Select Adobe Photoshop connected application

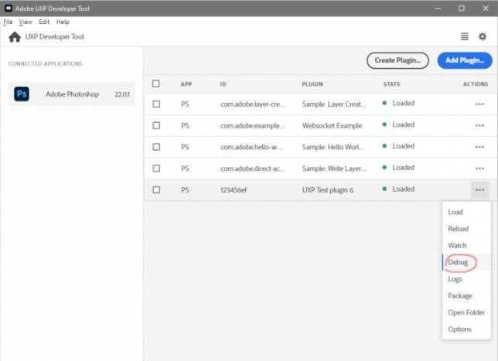(71, 94)
